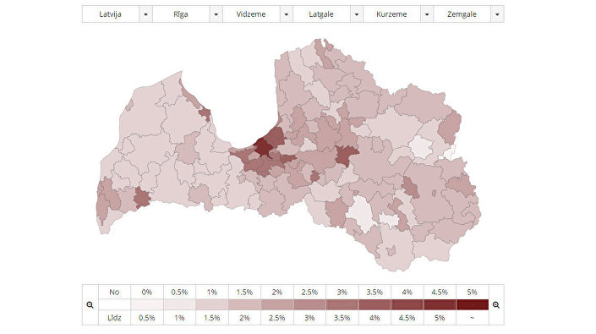The image size is (596, 334).
Task: Choose the Latgale region button
Action: 321,14
